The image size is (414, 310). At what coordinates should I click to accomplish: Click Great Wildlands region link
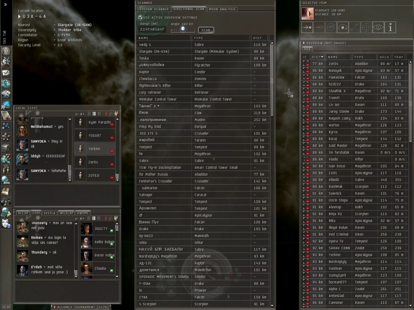coord(70,40)
